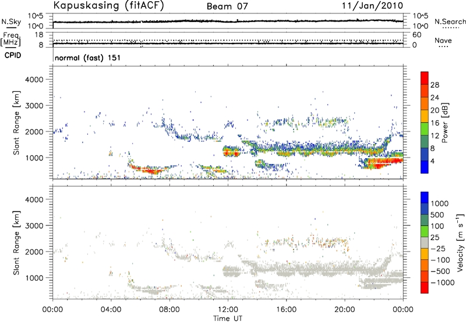Screen dimensions: 466x322
Task: Click the 60 tick on Nave axis
Action: tap(416, 35)
